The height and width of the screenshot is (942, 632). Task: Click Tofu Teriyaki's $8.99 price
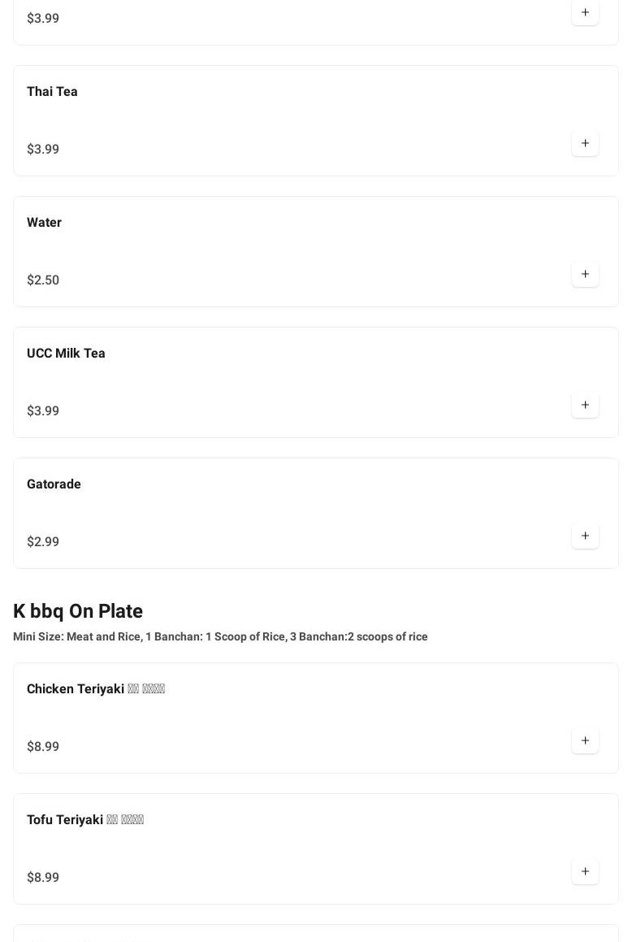43,877
